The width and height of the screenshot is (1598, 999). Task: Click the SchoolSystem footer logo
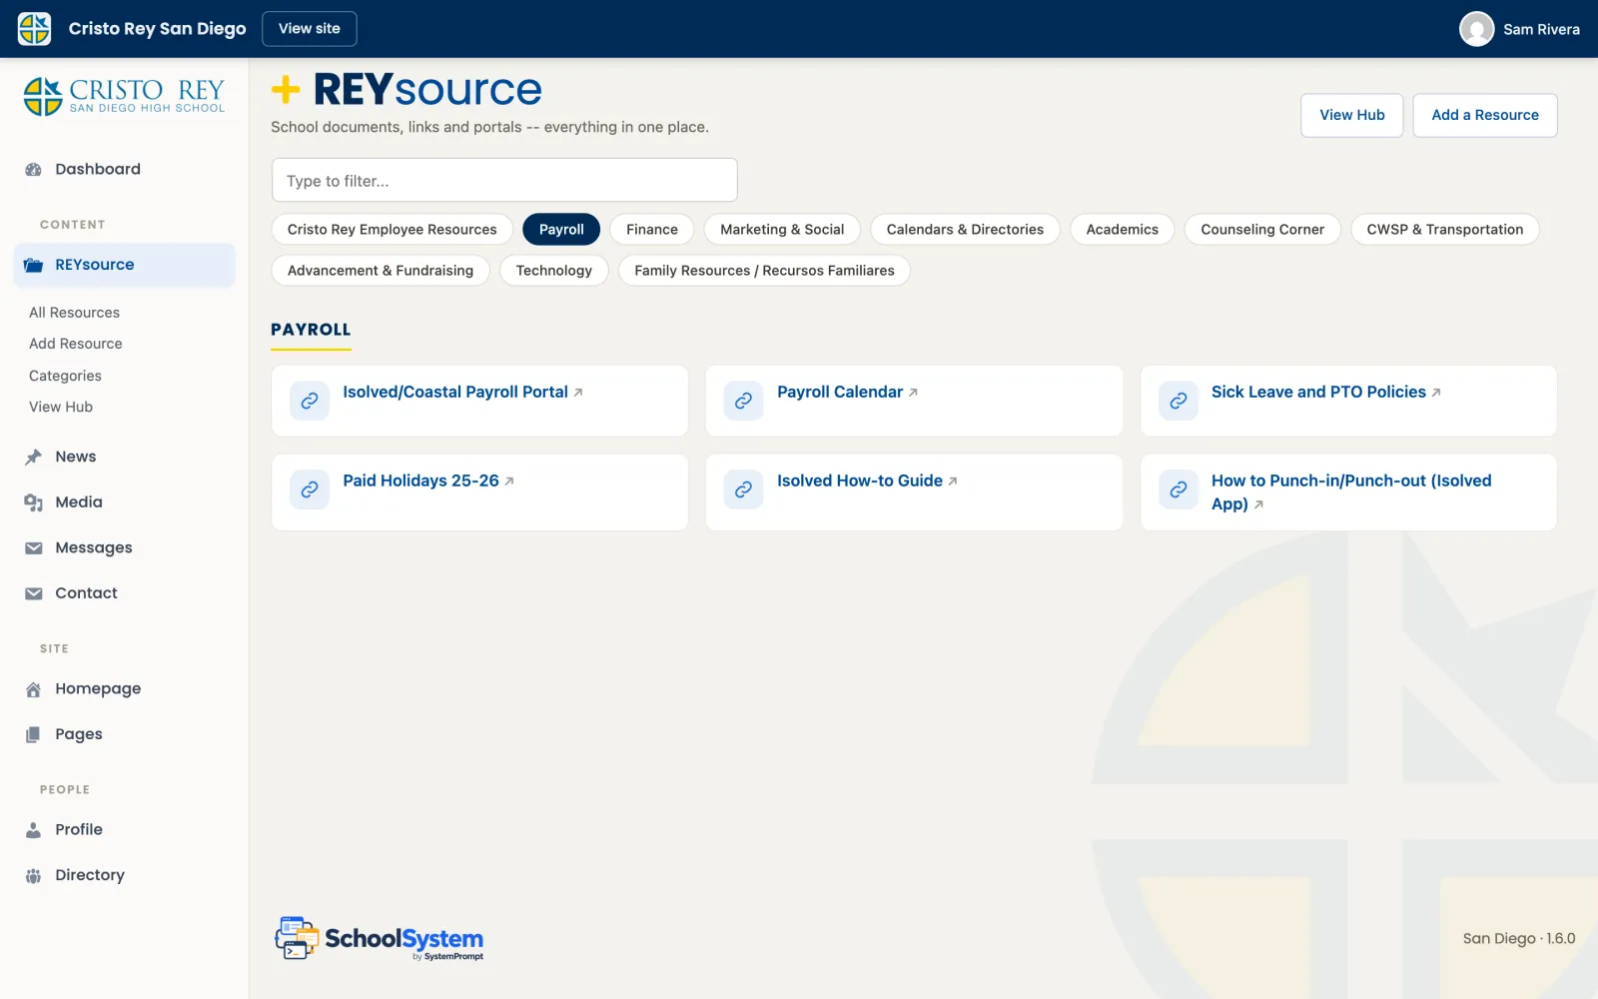pos(380,939)
